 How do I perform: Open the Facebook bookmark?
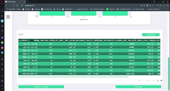point(36,9)
